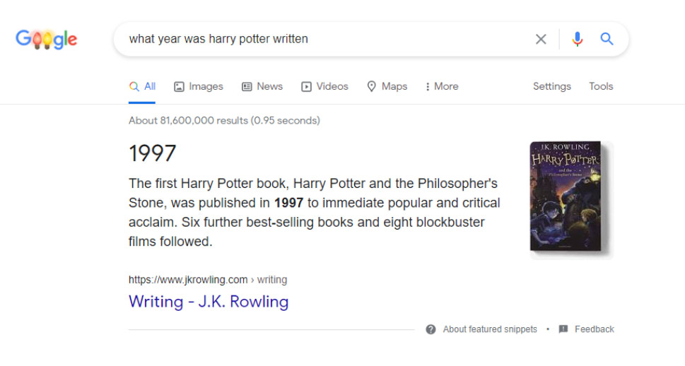Click the jkrowling.com URL breadcrumb
Viewport: 685px width, 366px height.
click(x=208, y=280)
